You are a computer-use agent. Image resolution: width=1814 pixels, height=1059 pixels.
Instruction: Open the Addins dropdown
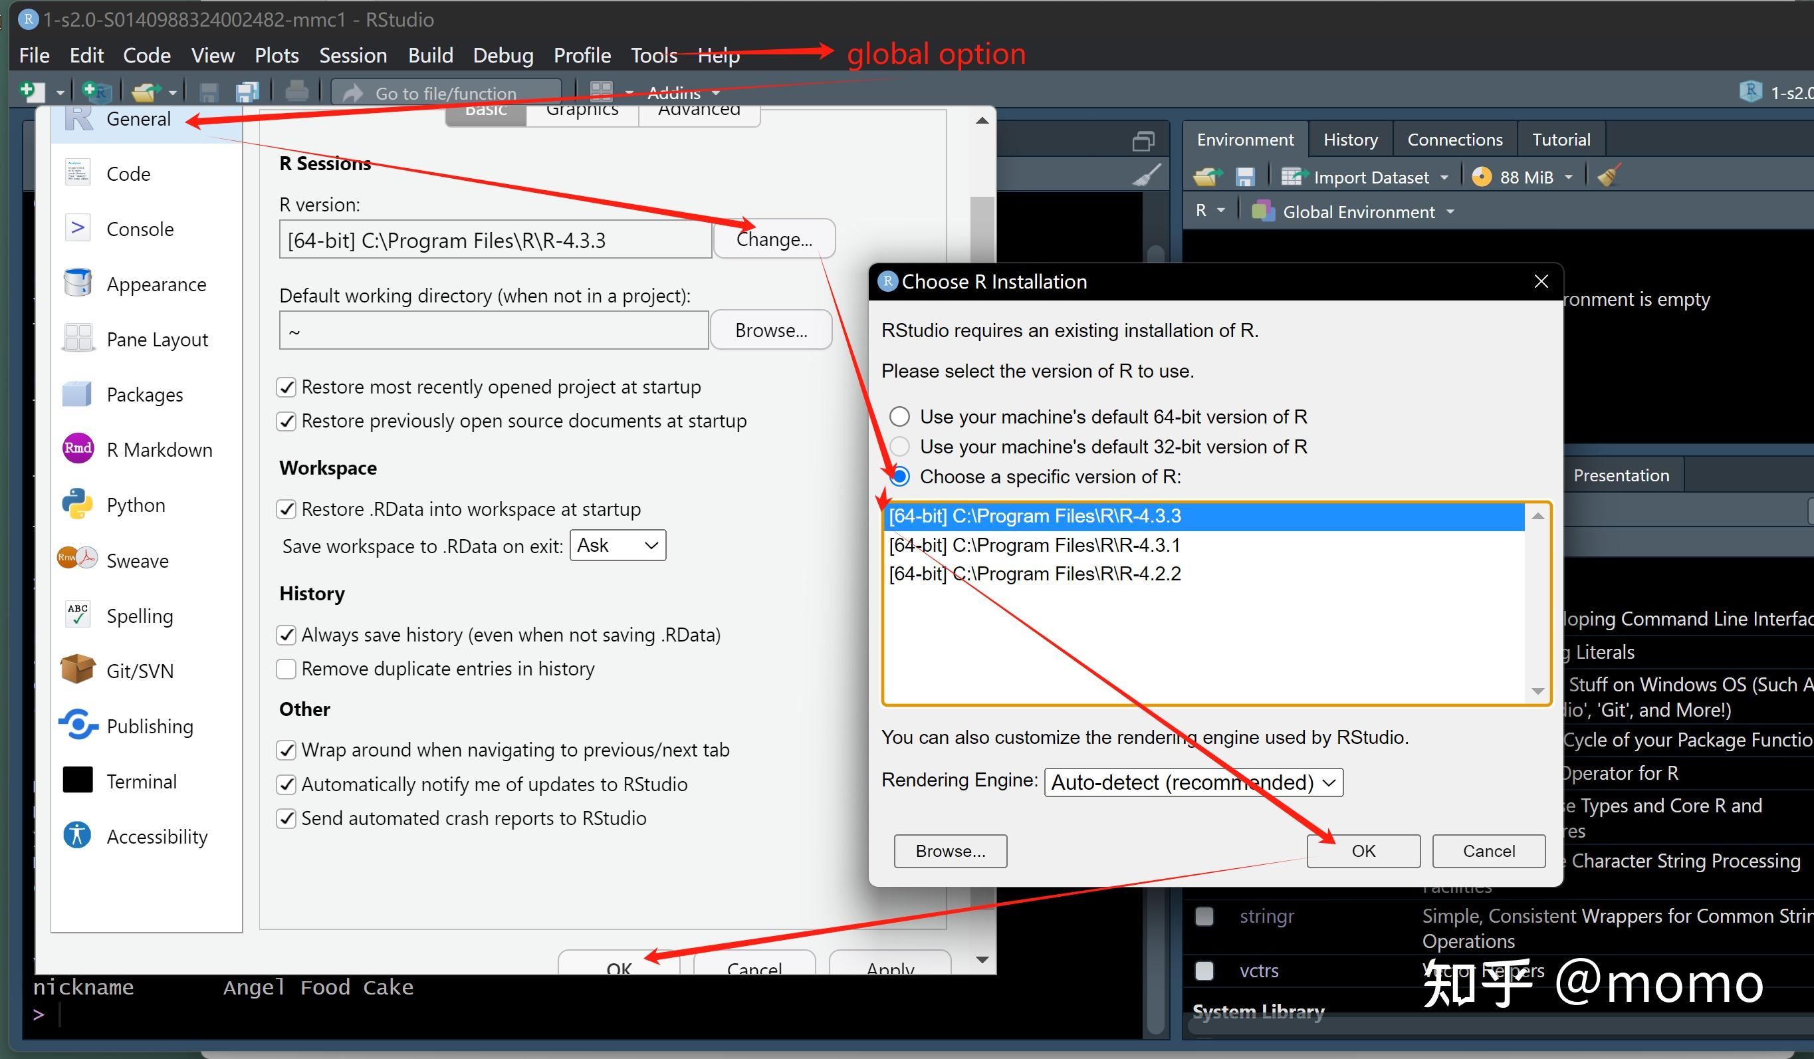pos(683,93)
